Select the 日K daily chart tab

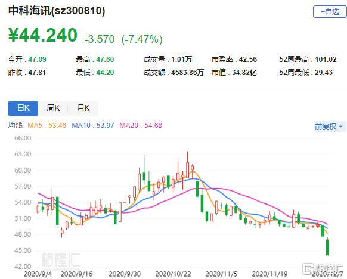tap(23, 108)
